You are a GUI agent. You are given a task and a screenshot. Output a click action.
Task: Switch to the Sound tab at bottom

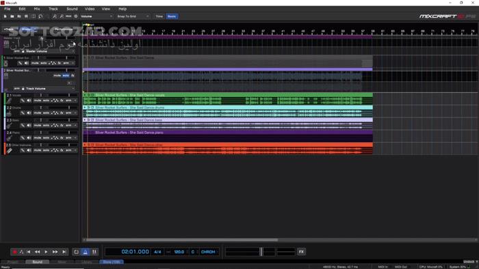pos(37,261)
